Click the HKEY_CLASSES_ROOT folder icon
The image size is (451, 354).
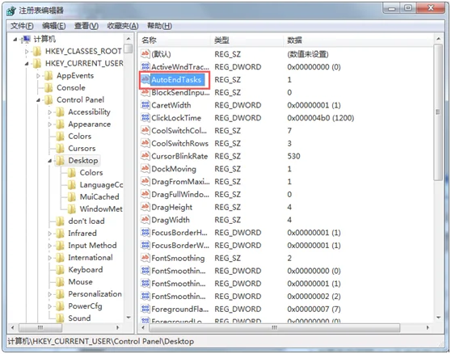click(37, 52)
